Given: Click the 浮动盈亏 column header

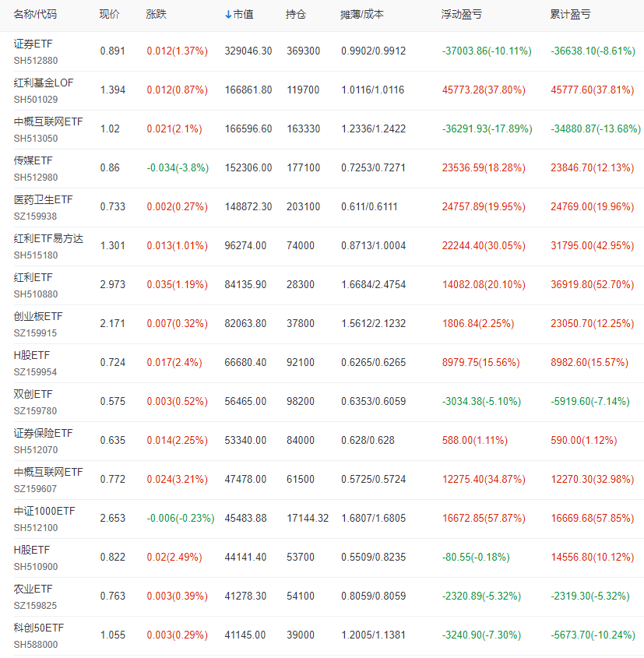Looking at the screenshot, I should [x=462, y=14].
